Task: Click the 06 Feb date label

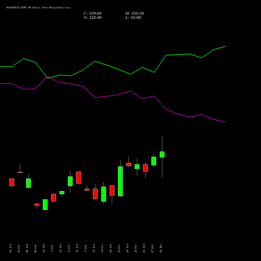Action: point(27,248)
